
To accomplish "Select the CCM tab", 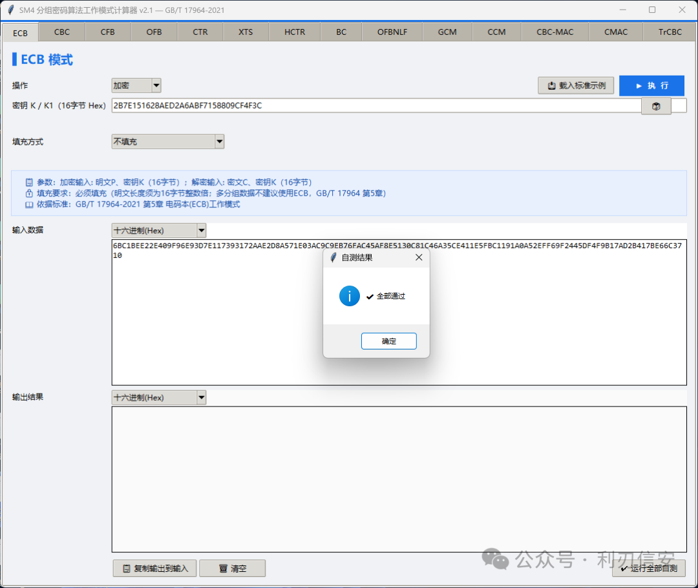I will point(497,32).
